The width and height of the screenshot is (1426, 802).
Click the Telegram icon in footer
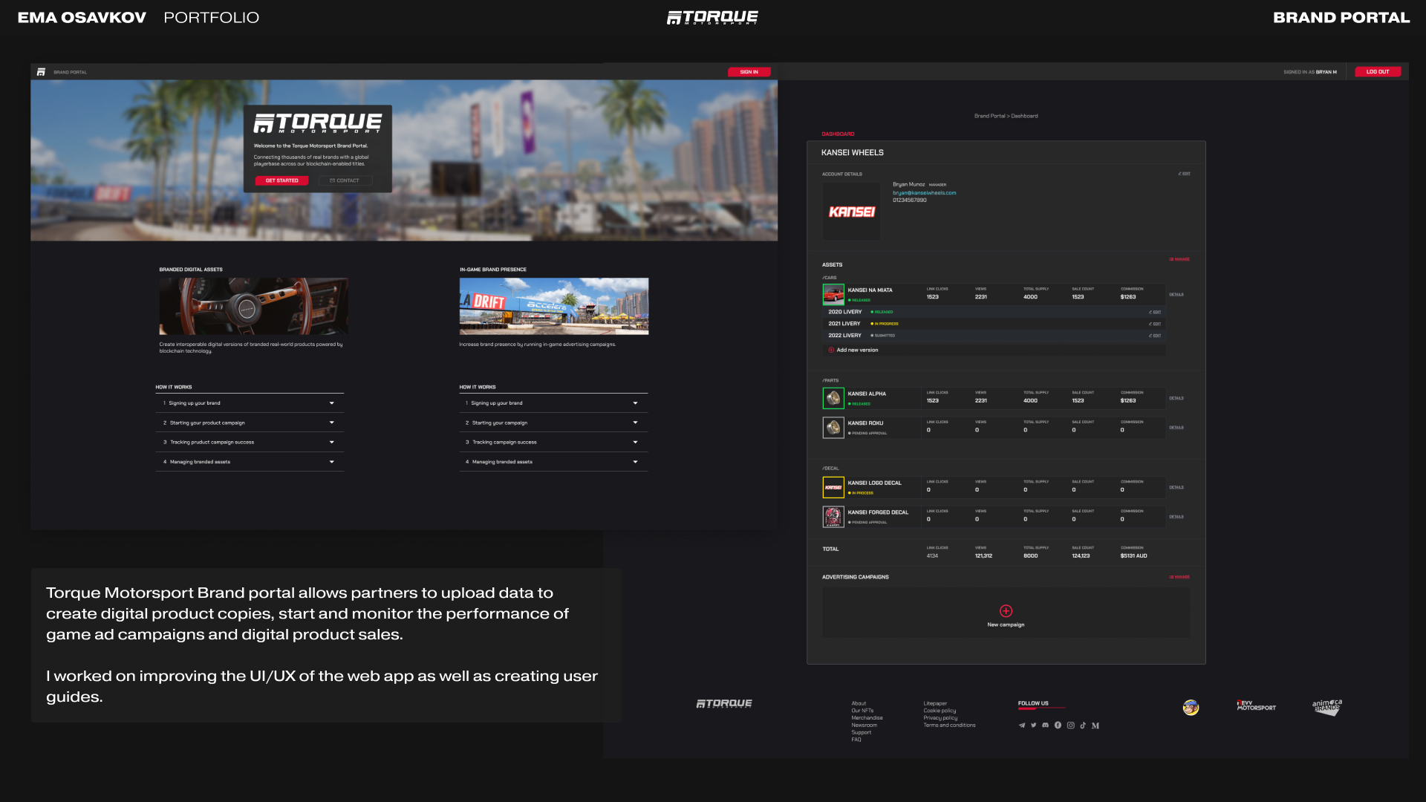1022,726
